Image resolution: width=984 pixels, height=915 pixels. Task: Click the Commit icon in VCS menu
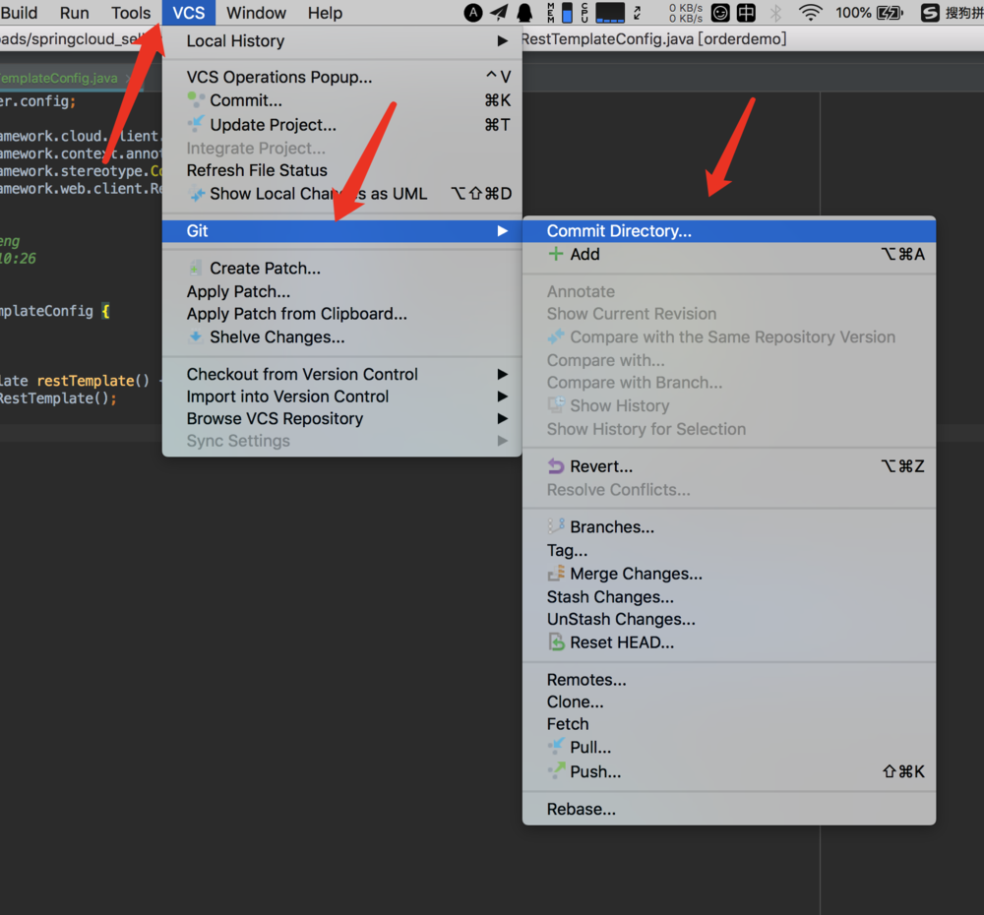tap(196, 99)
